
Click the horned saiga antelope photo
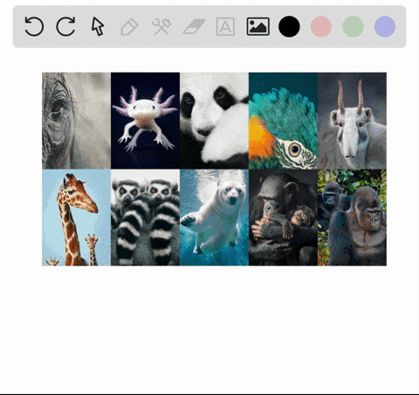(x=352, y=121)
